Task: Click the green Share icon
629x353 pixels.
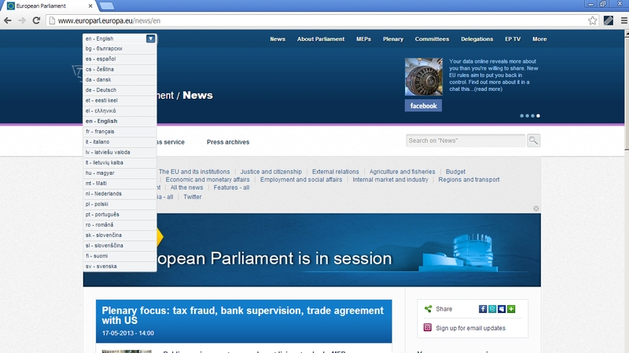Action: coord(428,309)
